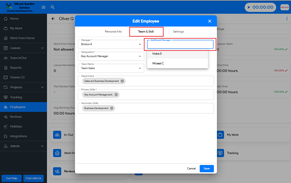Switch to the Personal Info tab
291x183 pixels.
[113, 32]
